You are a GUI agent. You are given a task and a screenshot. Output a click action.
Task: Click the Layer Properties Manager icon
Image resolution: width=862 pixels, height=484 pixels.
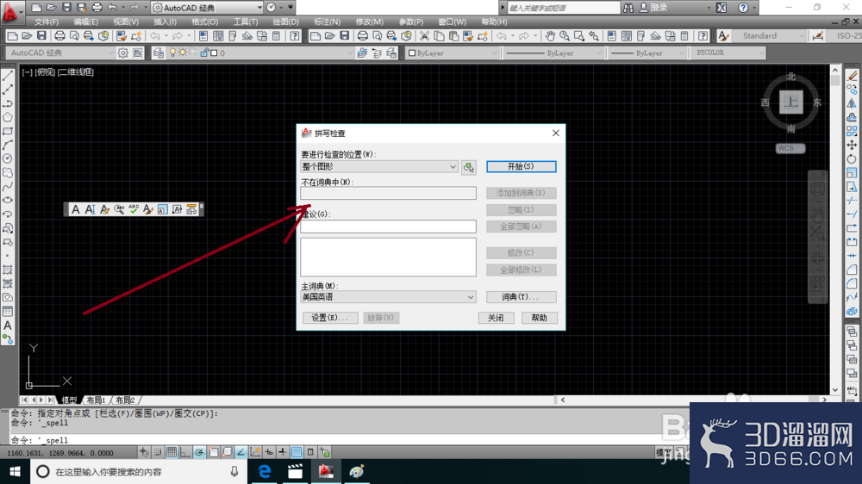(x=159, y=53)
